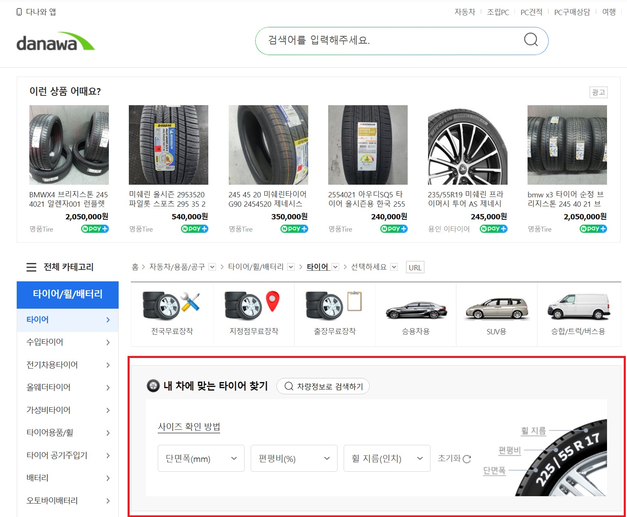Viewport: 627px width, 517px height.
Task: Open the 사이즈 확인 방법 link
Action: [x=189, y=427]
